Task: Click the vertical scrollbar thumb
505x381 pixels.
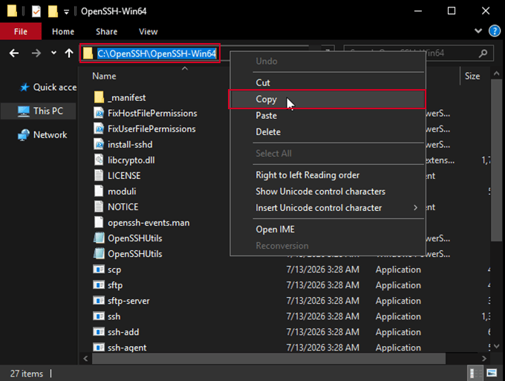Action: (x=496, y=160)
